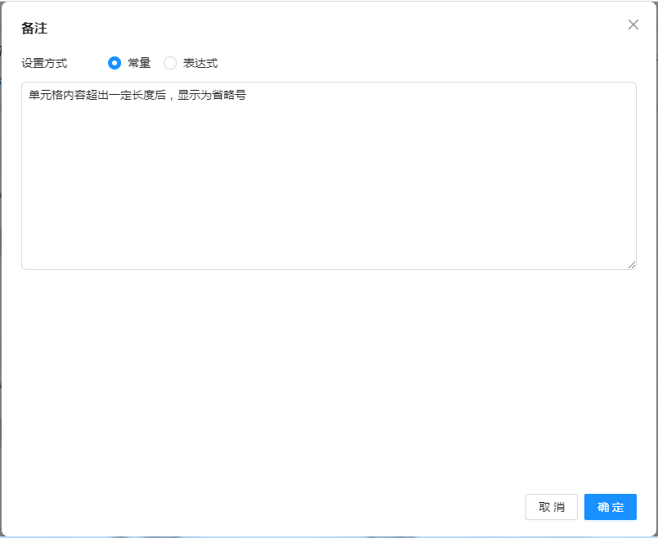Screen dimensions: 658x538
Task: Select the 表达式 radio button
Action: (x=170, y=63)
